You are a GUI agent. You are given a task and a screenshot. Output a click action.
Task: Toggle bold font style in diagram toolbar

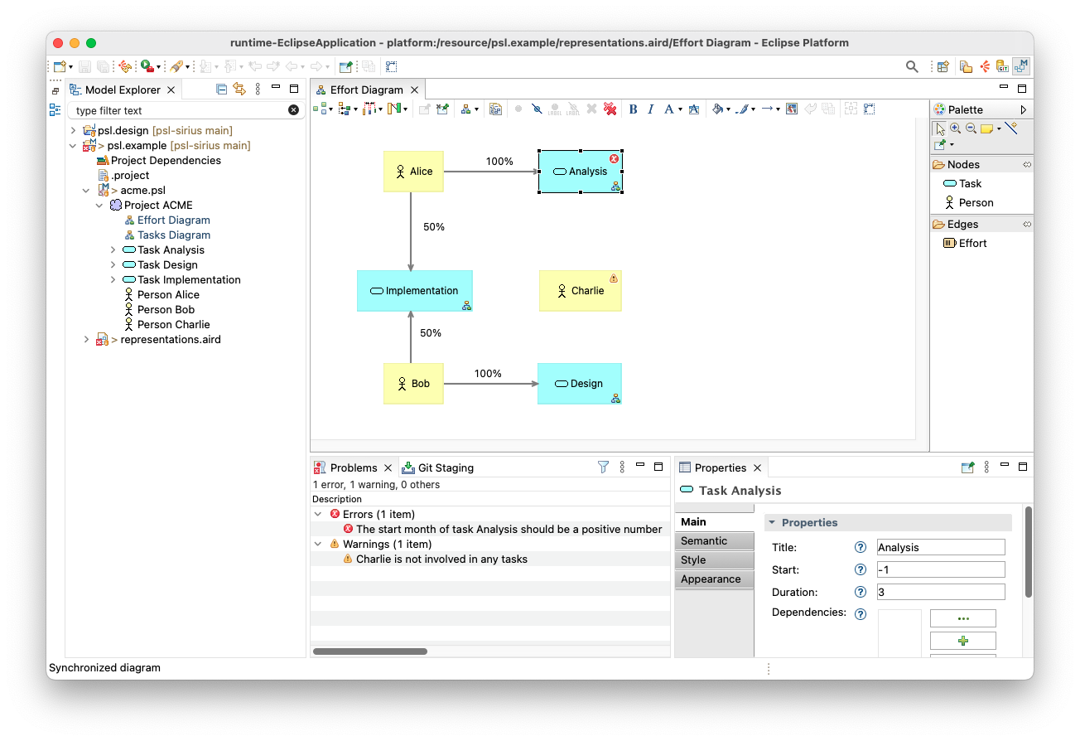(634, 109)
